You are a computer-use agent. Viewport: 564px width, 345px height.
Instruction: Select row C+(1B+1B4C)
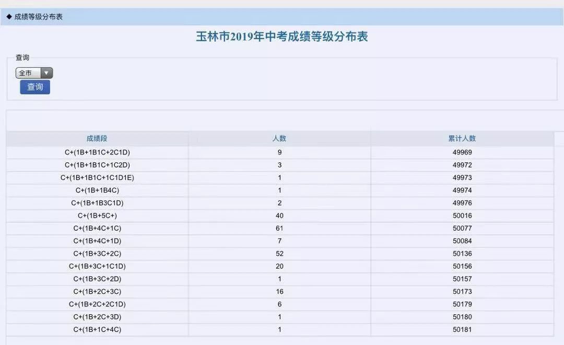pos(280,190)
